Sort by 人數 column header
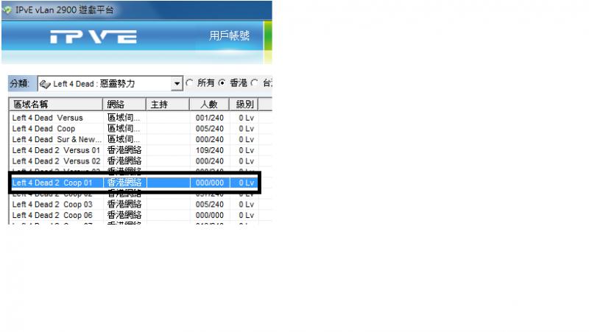The height and width of the screenshot is (332, 589). [210, 104]
